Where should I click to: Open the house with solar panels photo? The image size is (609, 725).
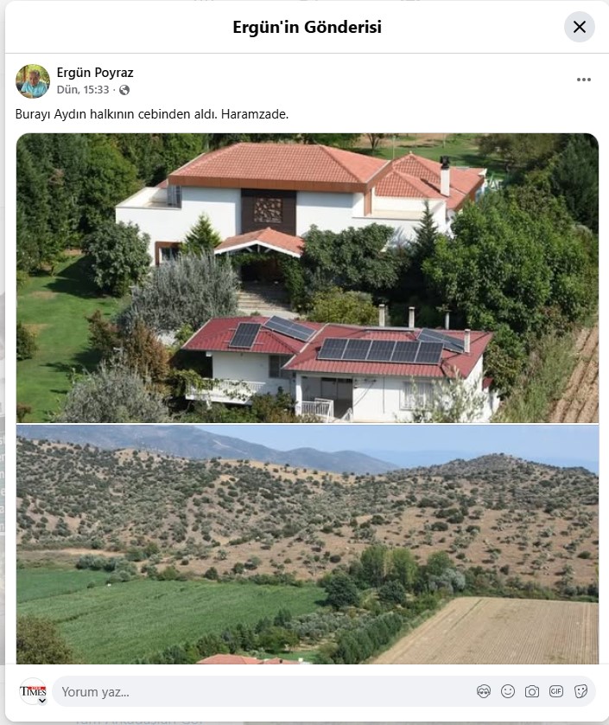[x=308, y=278]
